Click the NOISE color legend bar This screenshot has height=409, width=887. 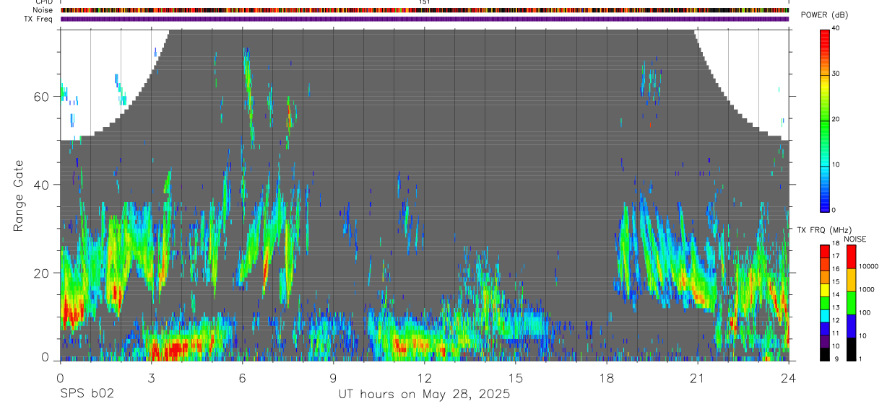point(850,302)
